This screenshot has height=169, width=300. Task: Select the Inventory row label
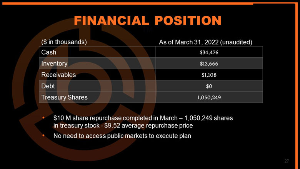[x=54, y=64]
